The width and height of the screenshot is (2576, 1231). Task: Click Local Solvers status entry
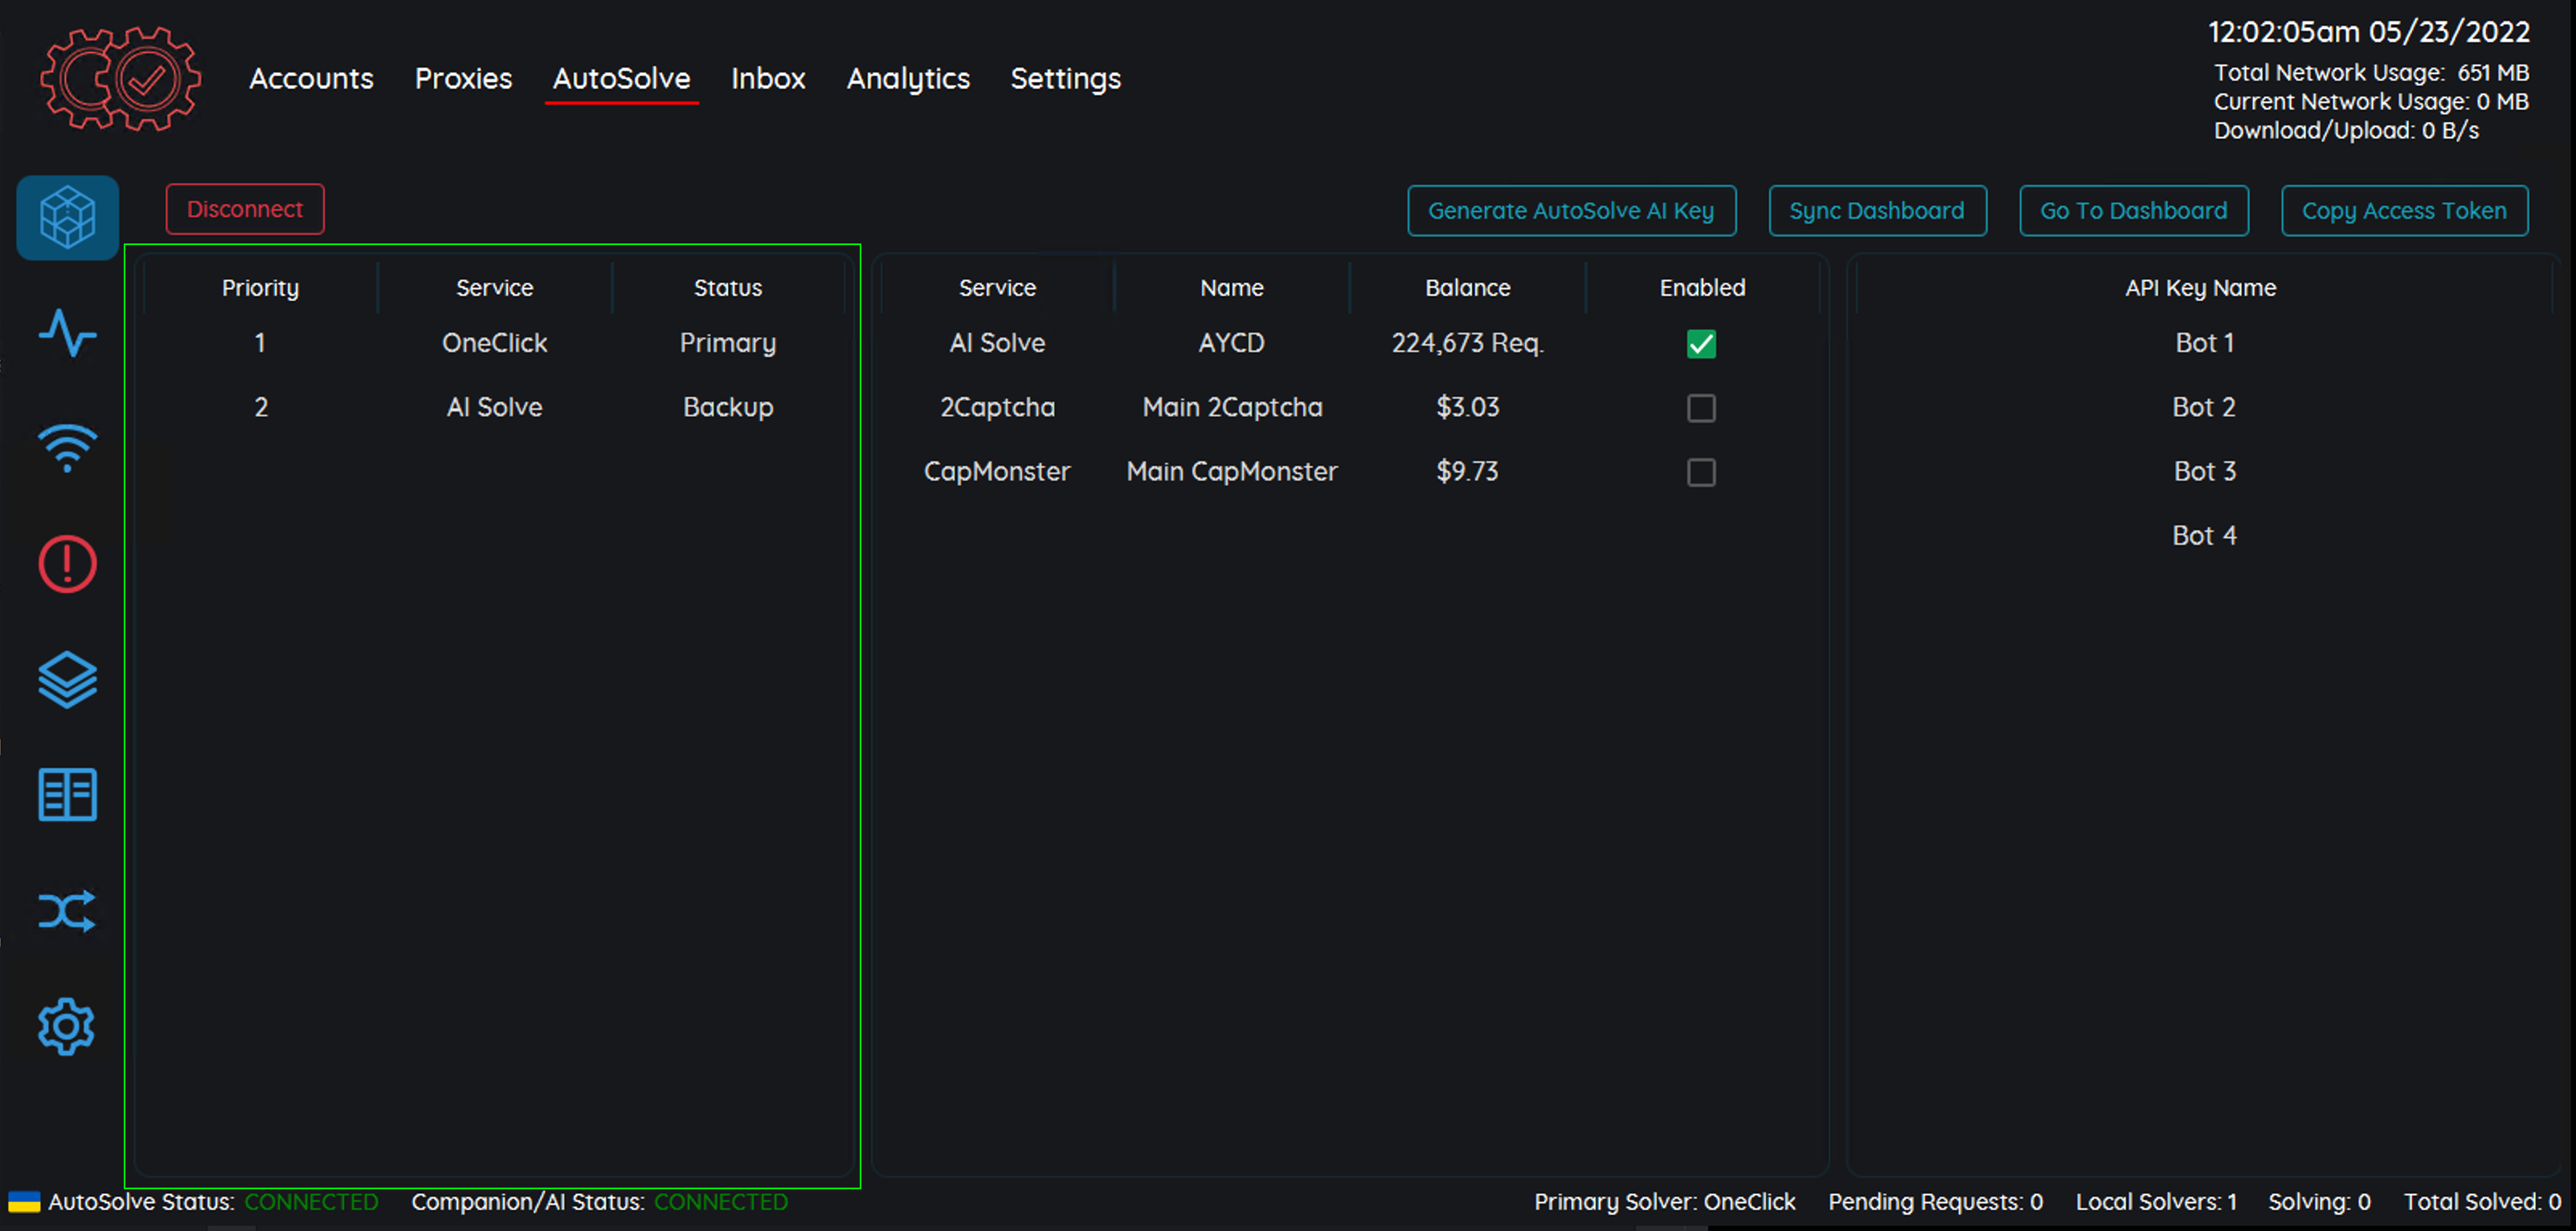tap(2156, 1202)
